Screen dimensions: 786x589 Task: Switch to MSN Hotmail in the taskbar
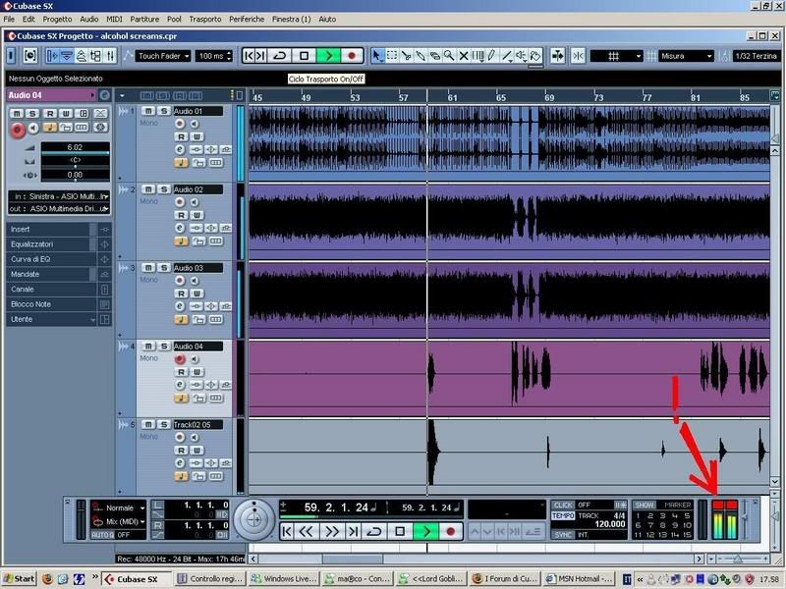click(x=579, y=579)
